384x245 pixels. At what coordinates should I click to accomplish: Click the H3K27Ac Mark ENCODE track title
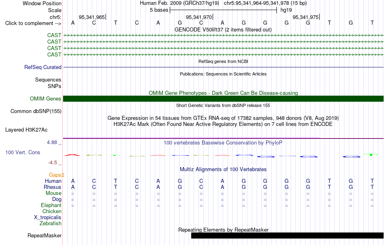tap(223, 124)
